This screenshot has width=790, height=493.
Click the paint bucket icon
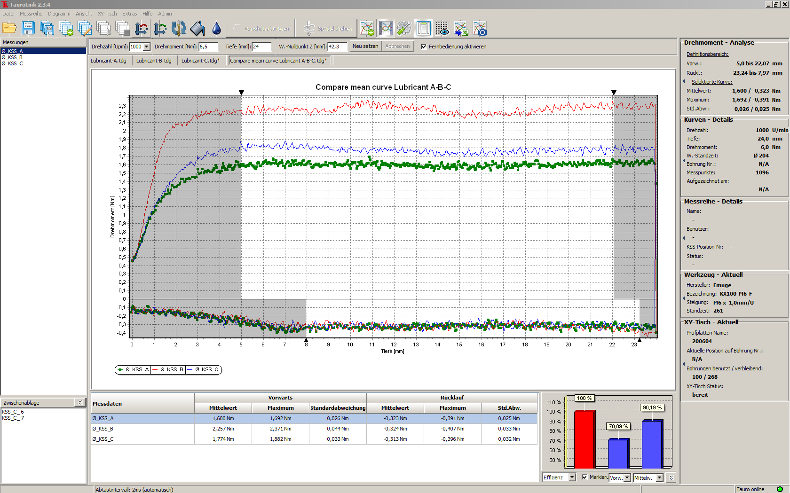pos(197,28)
